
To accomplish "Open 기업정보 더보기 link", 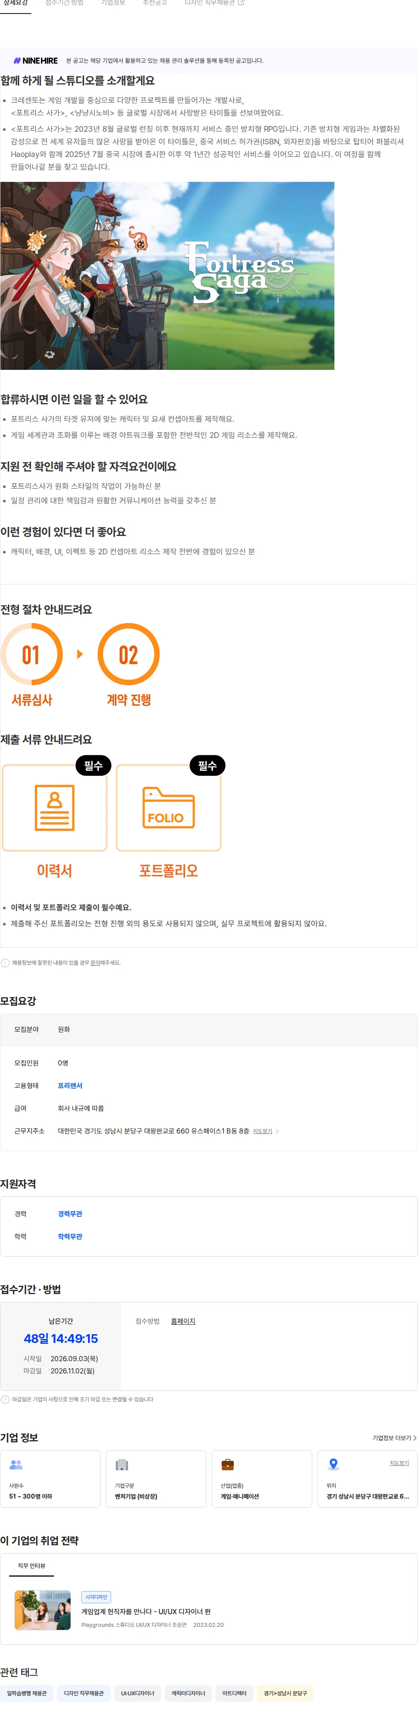I will pyautogui.click(x=394, y=1438).
